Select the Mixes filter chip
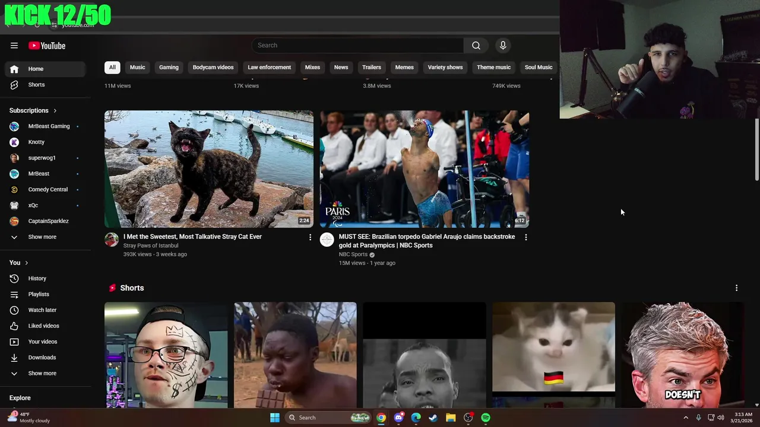Viewport: 760px width, 427px height. click(312, 68)
